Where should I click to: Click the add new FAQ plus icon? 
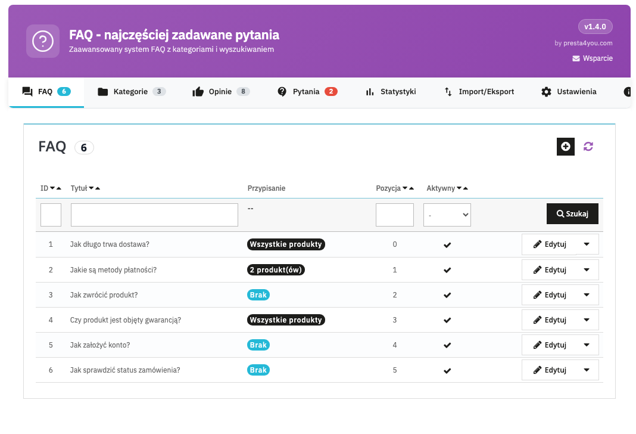click(565, 147)
